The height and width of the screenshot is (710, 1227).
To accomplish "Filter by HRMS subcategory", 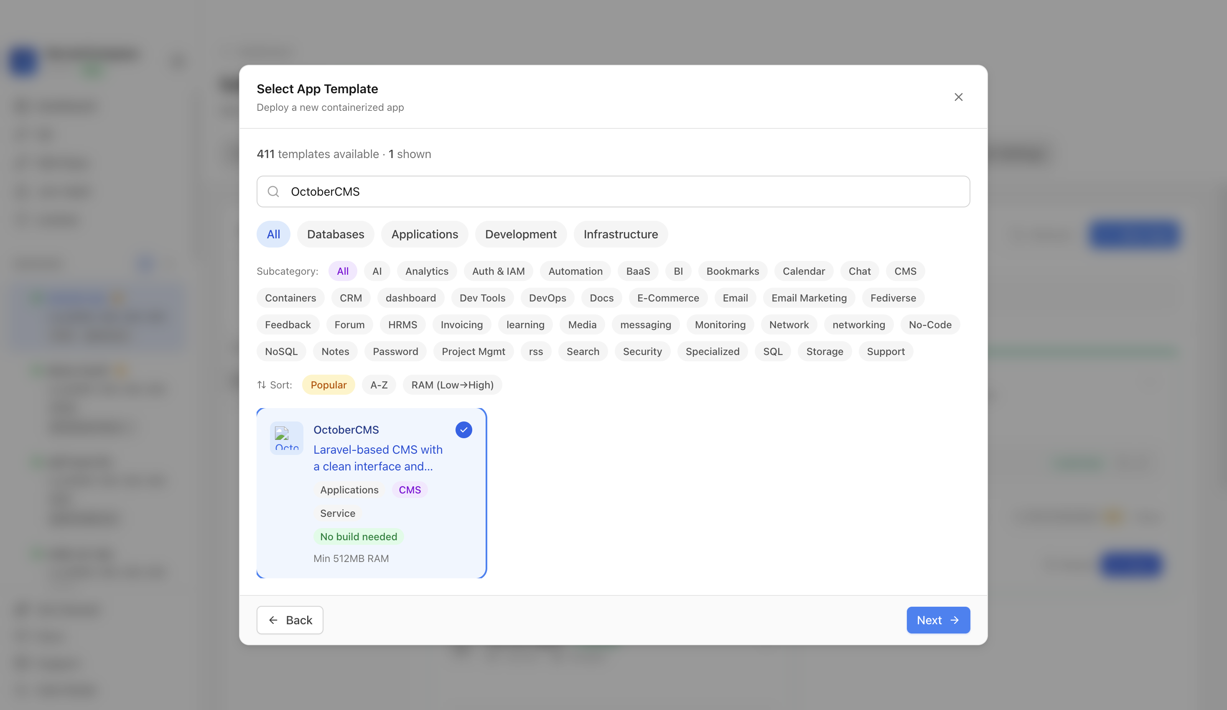I will pyautogui.click(x=402, y=324).
